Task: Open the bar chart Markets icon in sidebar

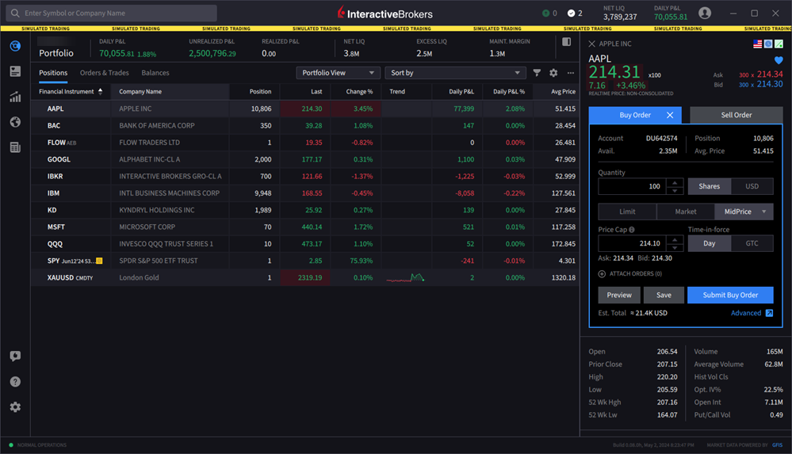Action: (x=15, y=97)
